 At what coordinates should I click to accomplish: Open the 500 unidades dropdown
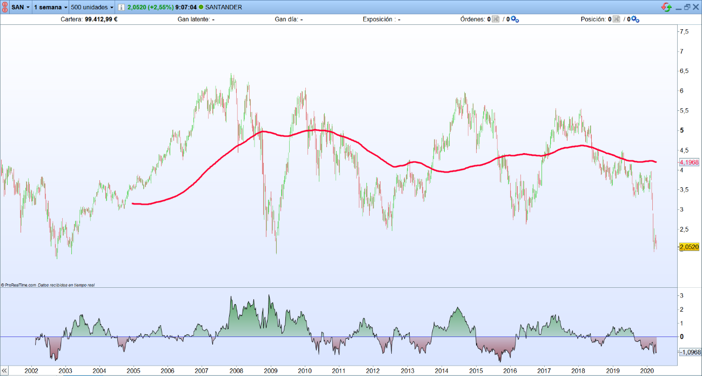92,8
